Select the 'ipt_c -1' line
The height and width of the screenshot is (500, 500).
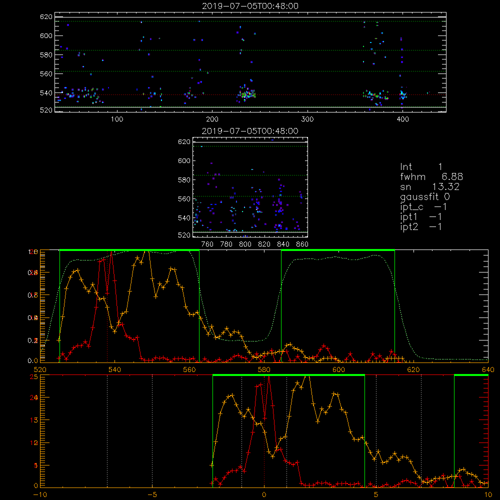[x=423, y=207]
